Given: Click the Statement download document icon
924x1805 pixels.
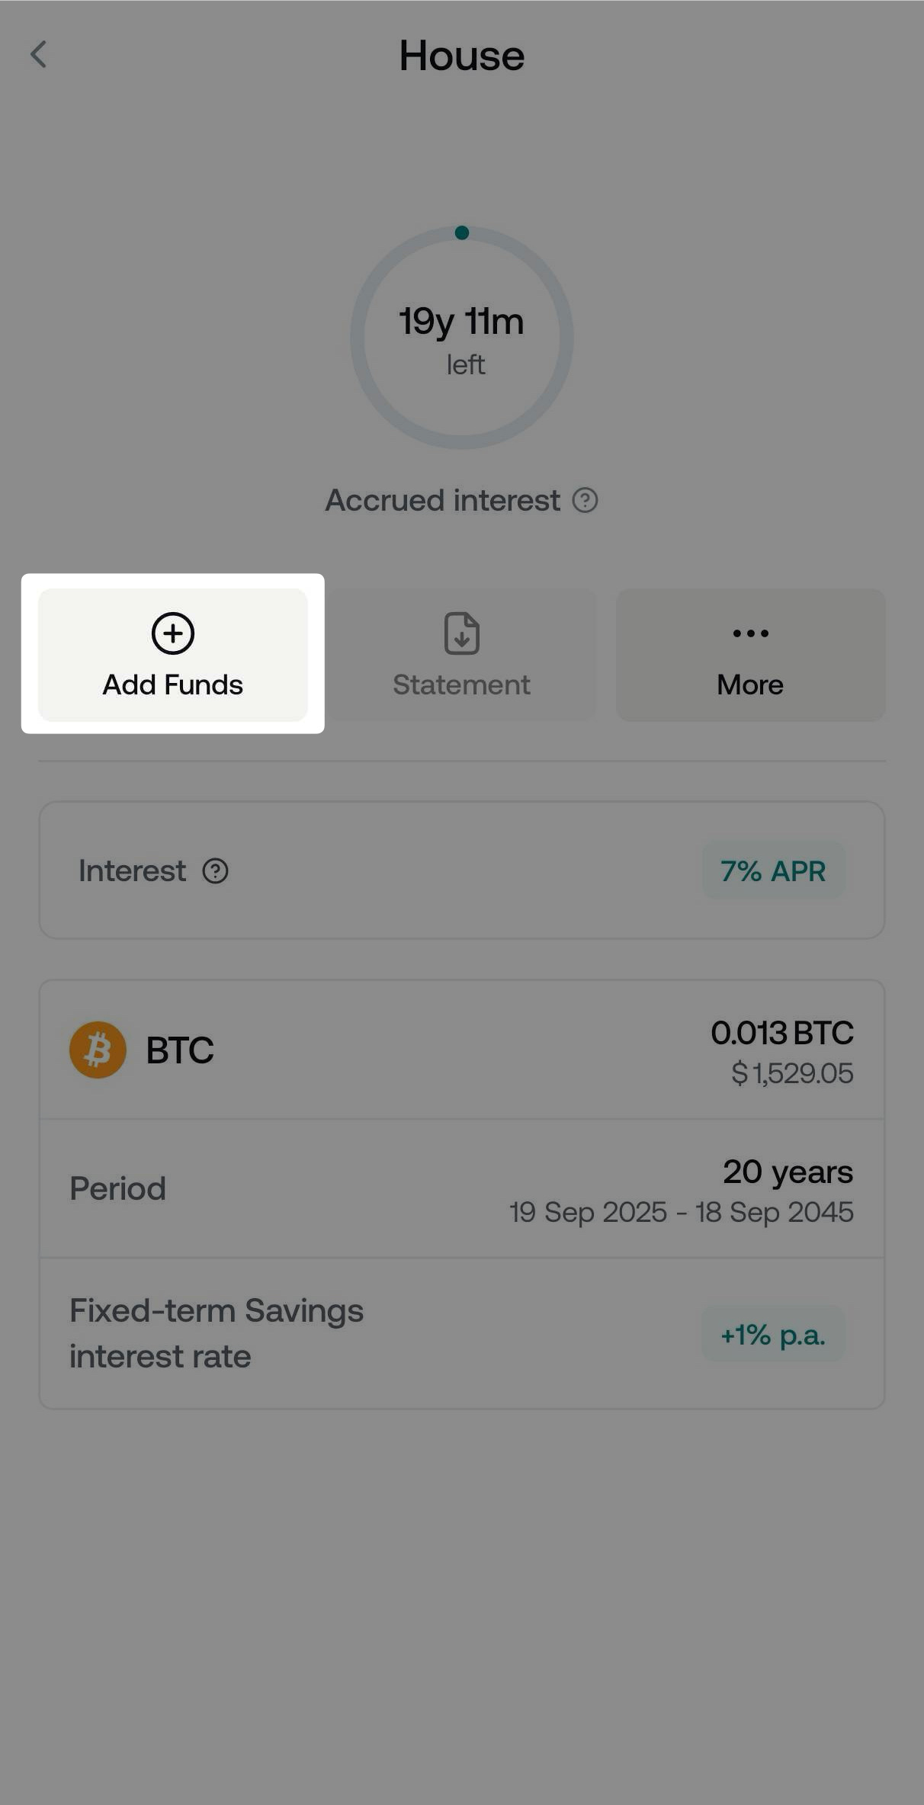Looking at the screenshot, I should click(x=461, y=633).
